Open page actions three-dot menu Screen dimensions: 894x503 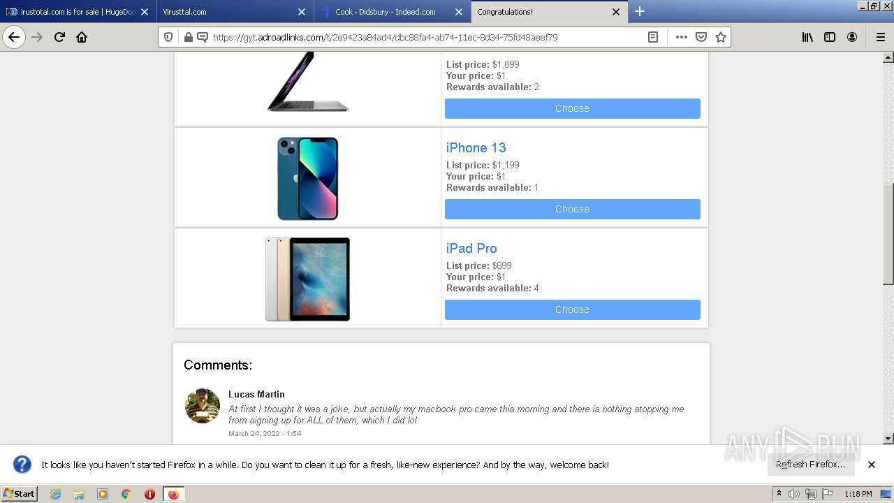(x=681, y=37)
